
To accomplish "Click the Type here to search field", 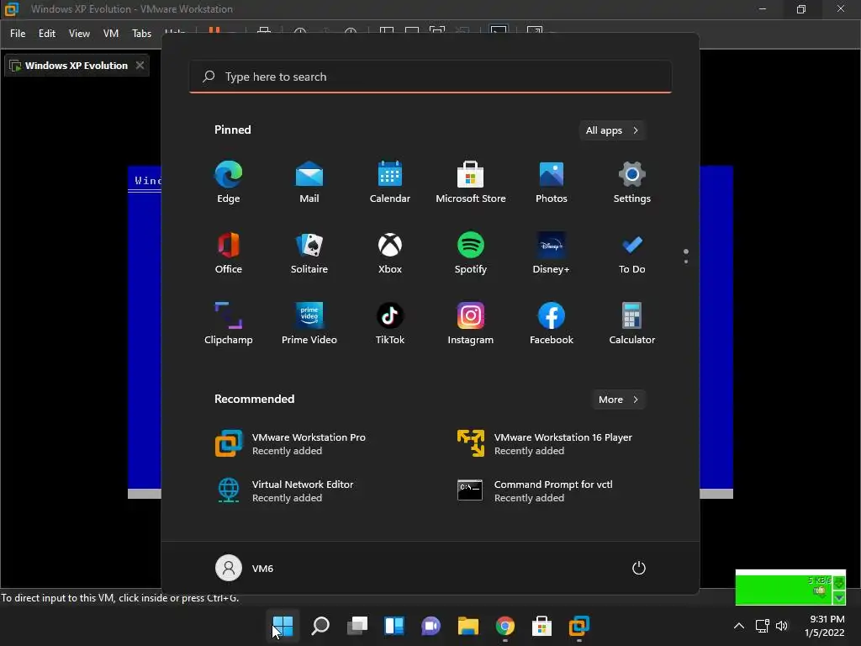I will pos(430,77).
